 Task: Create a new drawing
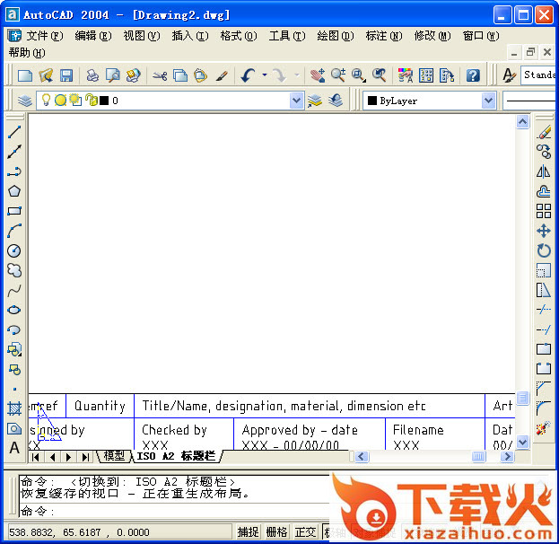25,75
